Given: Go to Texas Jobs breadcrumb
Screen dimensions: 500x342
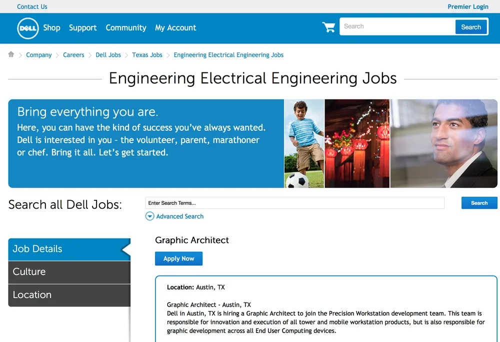Looking at the screenshot, I should pyautogui.click(x=147, y=55).
